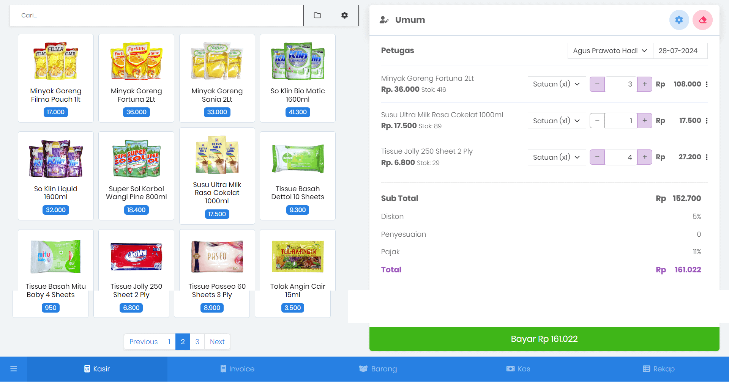Go to the Barang tab
The width and height of the screenshot is (729, 382).
click(x=378, y=369)
